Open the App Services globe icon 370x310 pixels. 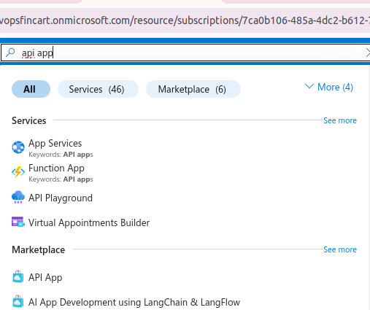coord(18,147)
